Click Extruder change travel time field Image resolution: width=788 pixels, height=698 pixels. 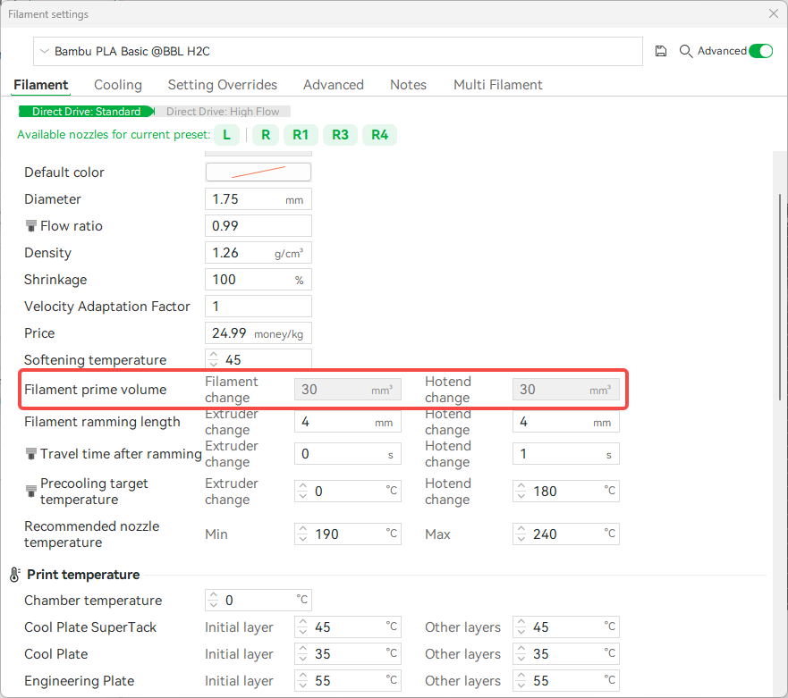[348, 454]
